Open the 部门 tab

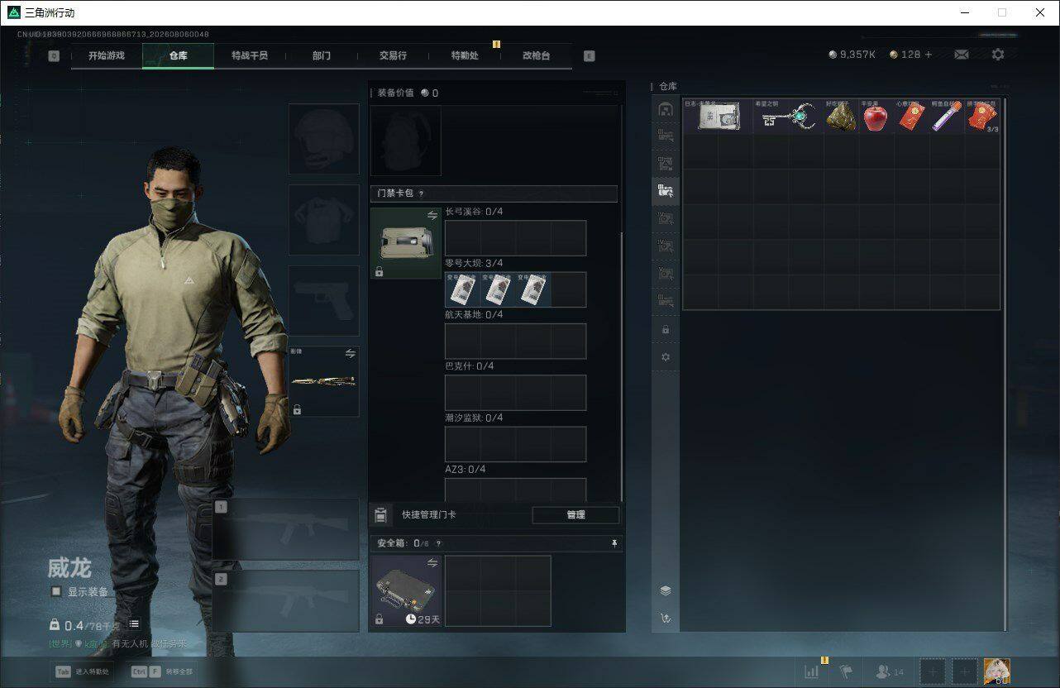point(322,55)
